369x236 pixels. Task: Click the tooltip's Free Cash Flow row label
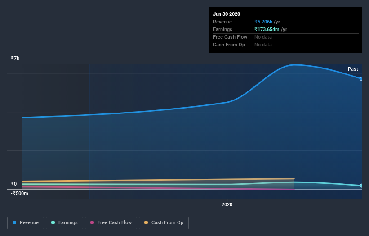230,37
